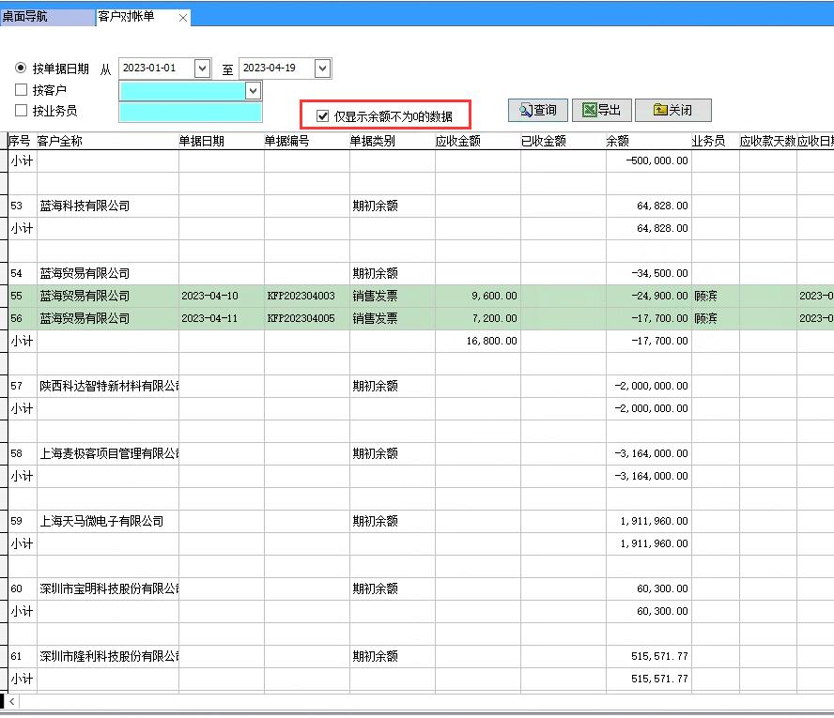Select invoice row KFP202304005
Screen dimensions: 834x718
[301, 318]
